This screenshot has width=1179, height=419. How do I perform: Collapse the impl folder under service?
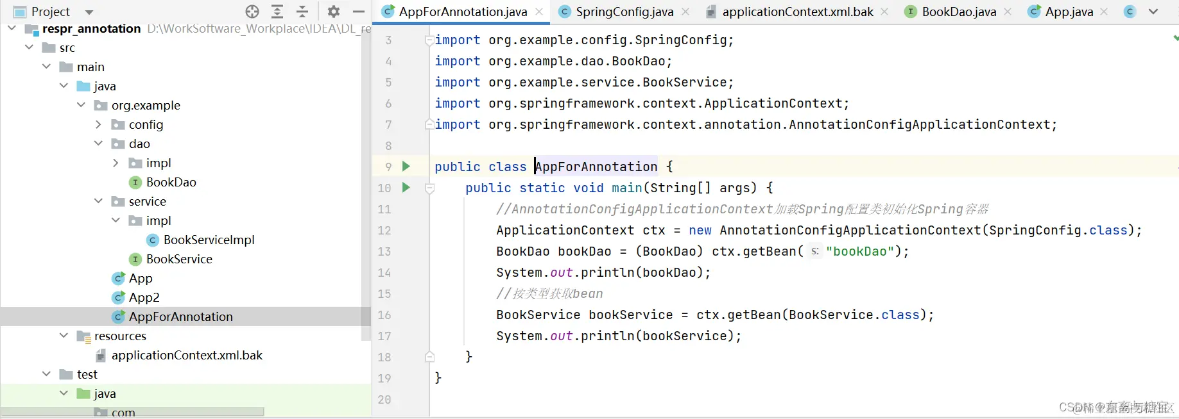(116, 220)
